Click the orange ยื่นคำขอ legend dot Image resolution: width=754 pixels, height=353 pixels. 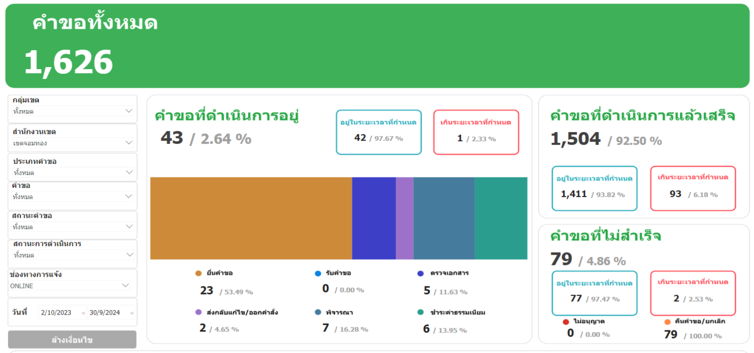pyautogui.click(x=199, y=274)
